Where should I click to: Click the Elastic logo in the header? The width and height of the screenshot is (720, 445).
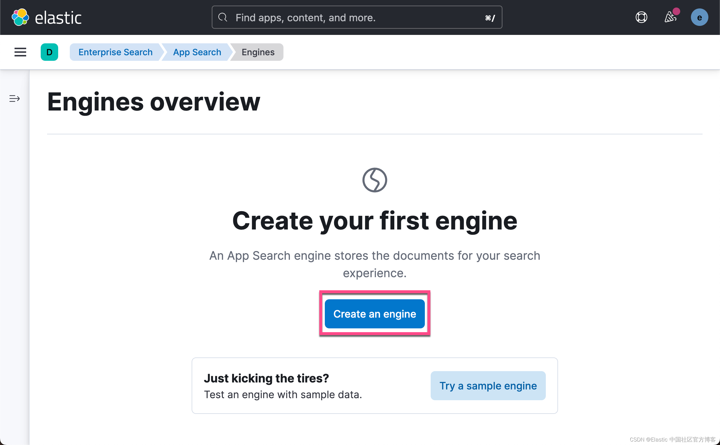tap(47, 17)
